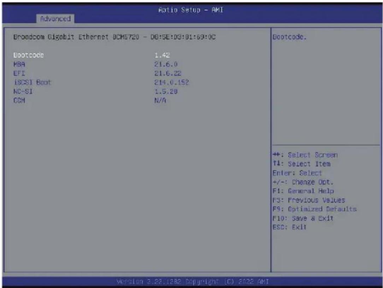383x288 pixels.
Task: Click the Enter: Select key hint
Action: tap(297, 173)
